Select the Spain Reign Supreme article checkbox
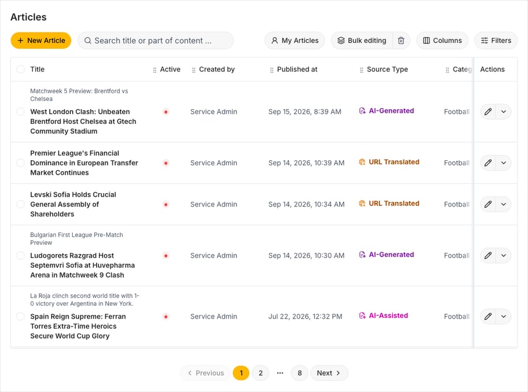Screen dimensions: 528x392 coord(21,316)
